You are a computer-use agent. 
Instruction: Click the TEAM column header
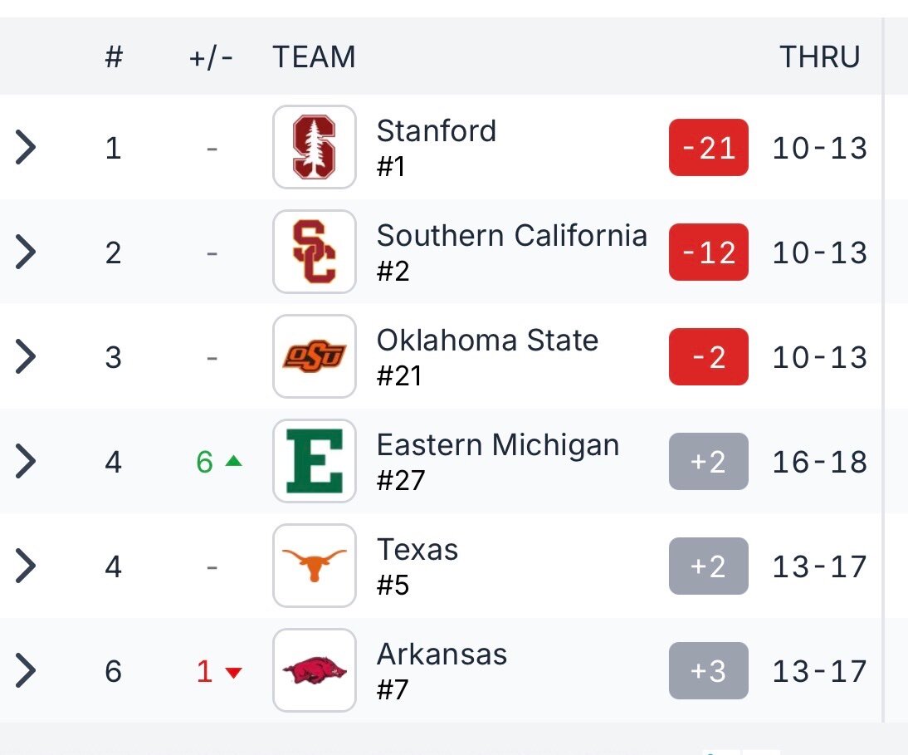point(314,56)
